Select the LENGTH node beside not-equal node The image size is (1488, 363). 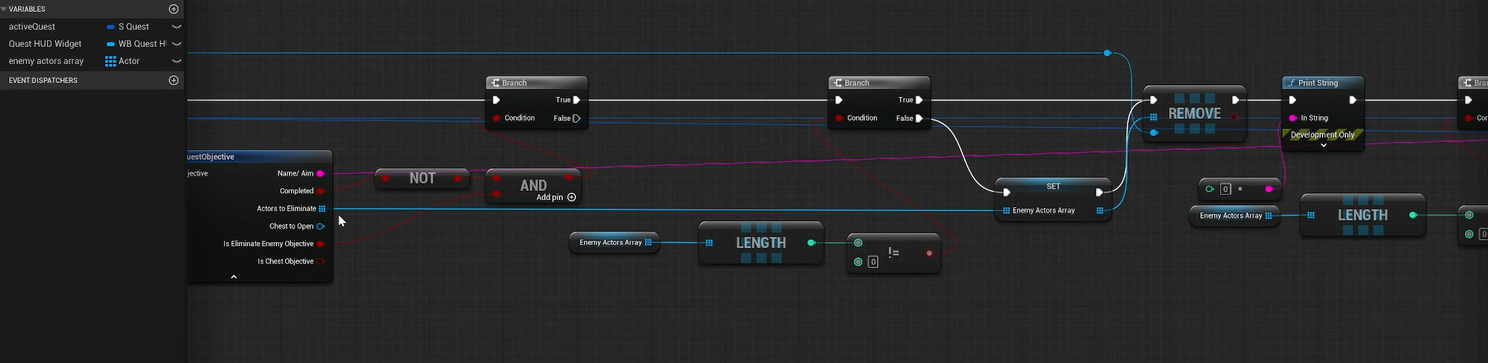pyautogui.click(x=761, y=243)
